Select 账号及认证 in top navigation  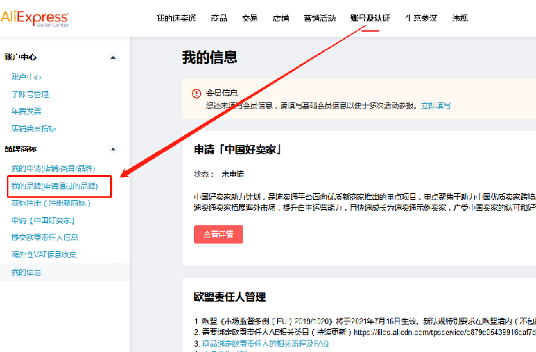(x=370, y=18)
